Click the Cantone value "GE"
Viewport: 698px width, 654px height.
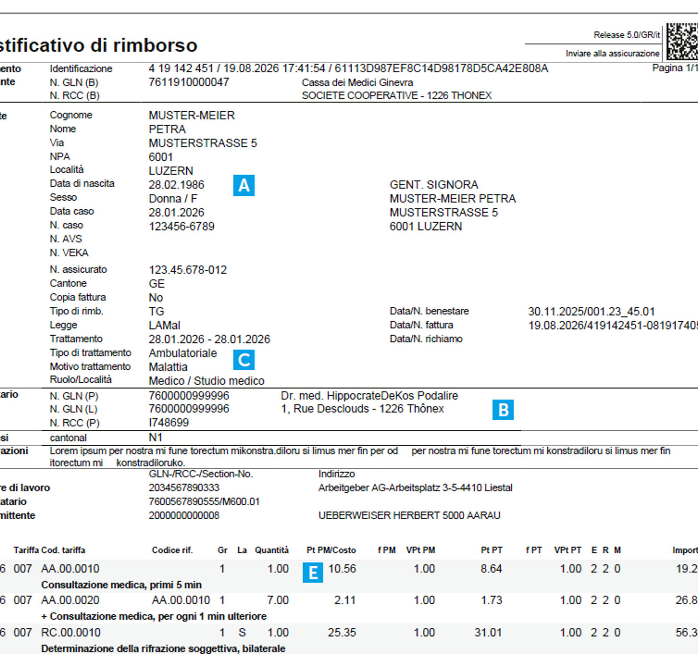(x=157, y=284)
